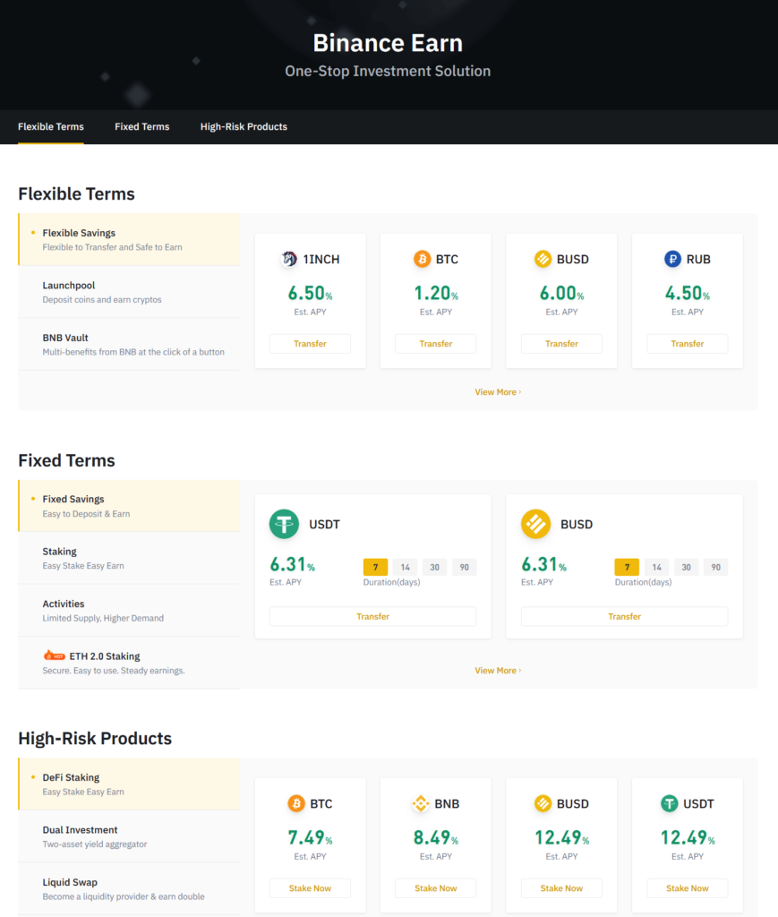
Task: Switch to the High-Risk Products tab
Action: (244, 127)
